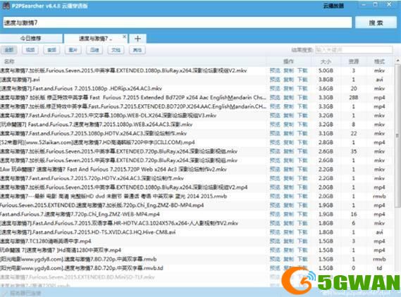Click 复制 for the 3.8GB avi result
The width and height of the screenshot is (401, 297).
pos(288,80)
